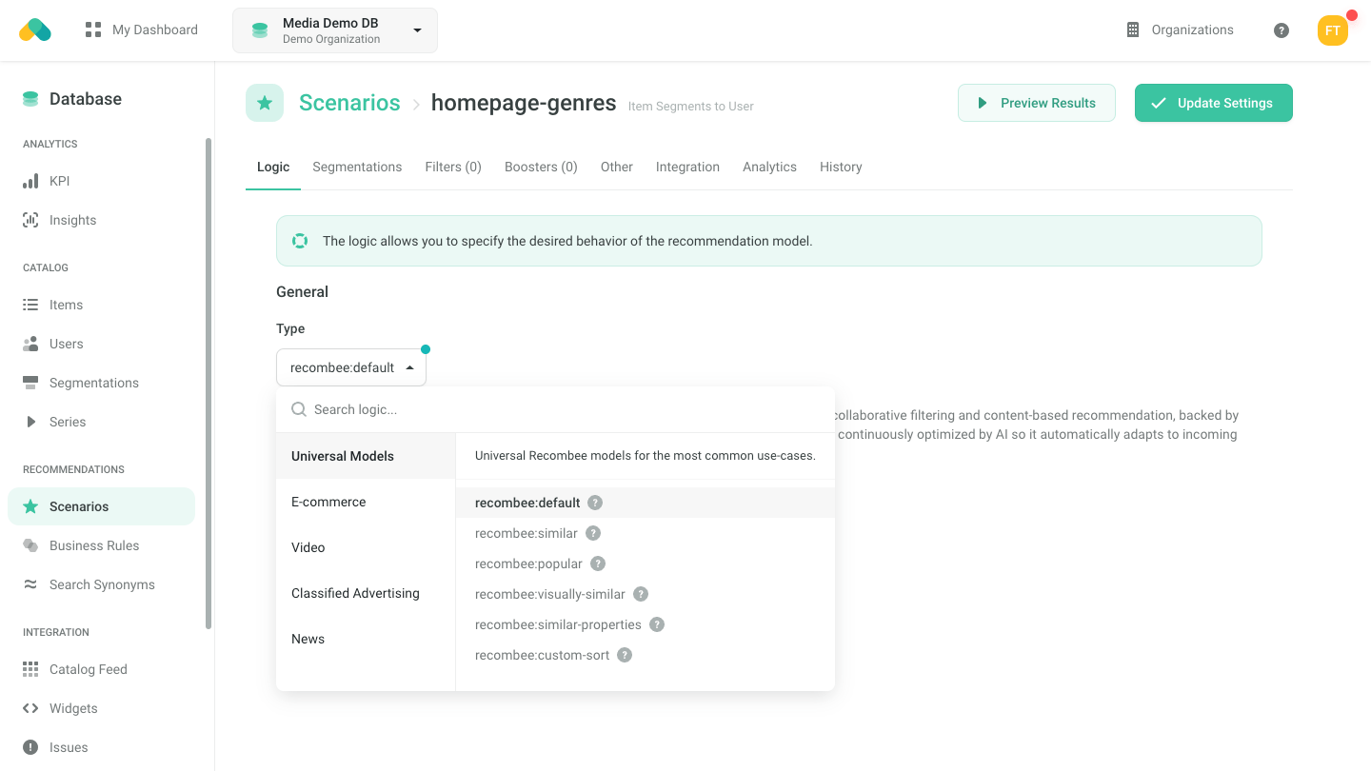Select the News category

pos(366,639)
